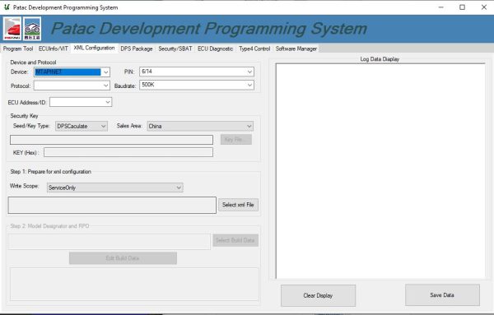Maximize the application window
This screenshot has height=315, width=494.
pyautogui.click(x=462, y=7)
